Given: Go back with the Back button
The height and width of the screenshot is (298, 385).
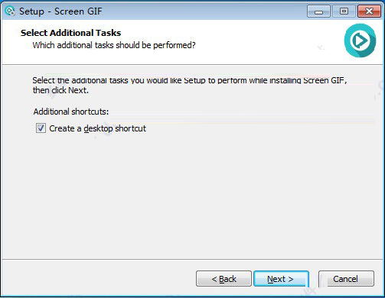Looking at the screenshot, I should (x=223, y=279).
